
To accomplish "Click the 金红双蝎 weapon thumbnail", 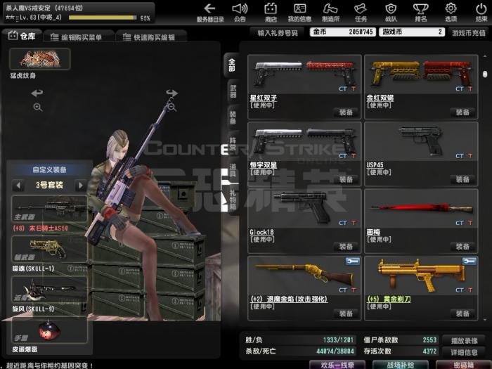I will pyautogui.click(x=421, y=74).
